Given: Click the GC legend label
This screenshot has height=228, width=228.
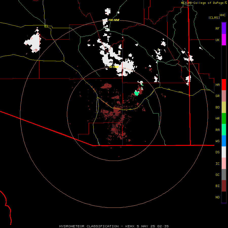Looking at the screenshot, I should (x=217, y=175).
